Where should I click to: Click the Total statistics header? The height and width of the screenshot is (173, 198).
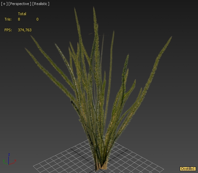[x=22, y=14]
